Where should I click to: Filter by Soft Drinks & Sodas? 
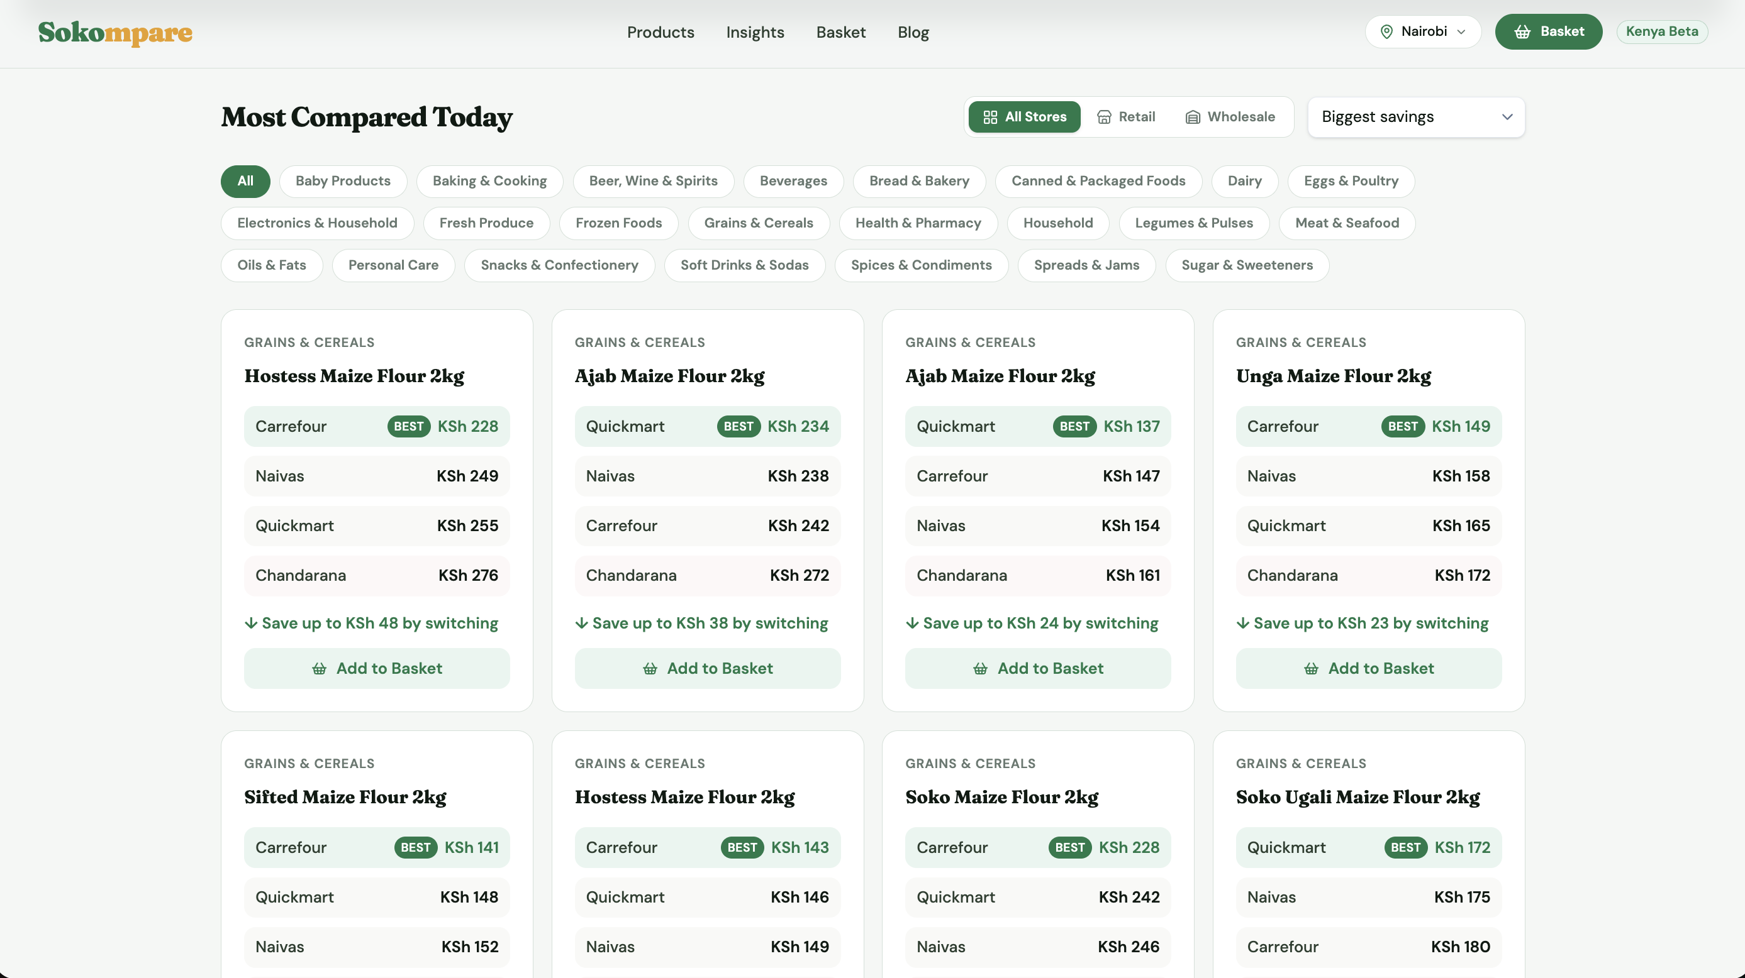[744, 265]
